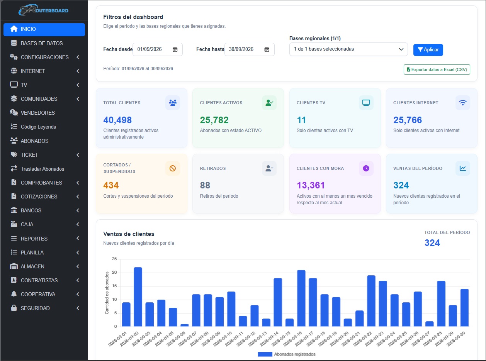Expand the COOPERATIVA submenu chevron
Viewport: 486px width, 361px height.
(78, 294)
